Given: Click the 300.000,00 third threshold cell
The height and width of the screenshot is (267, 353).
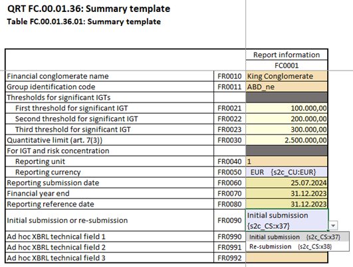Looking at the screenshot, I should click(287, 129).
